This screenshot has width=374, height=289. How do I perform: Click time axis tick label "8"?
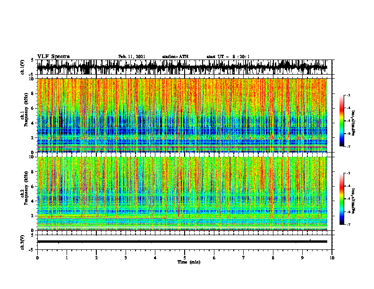tap(273, 258)
